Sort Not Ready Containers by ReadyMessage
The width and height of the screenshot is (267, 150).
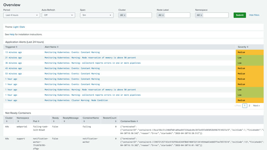point(71,120)
